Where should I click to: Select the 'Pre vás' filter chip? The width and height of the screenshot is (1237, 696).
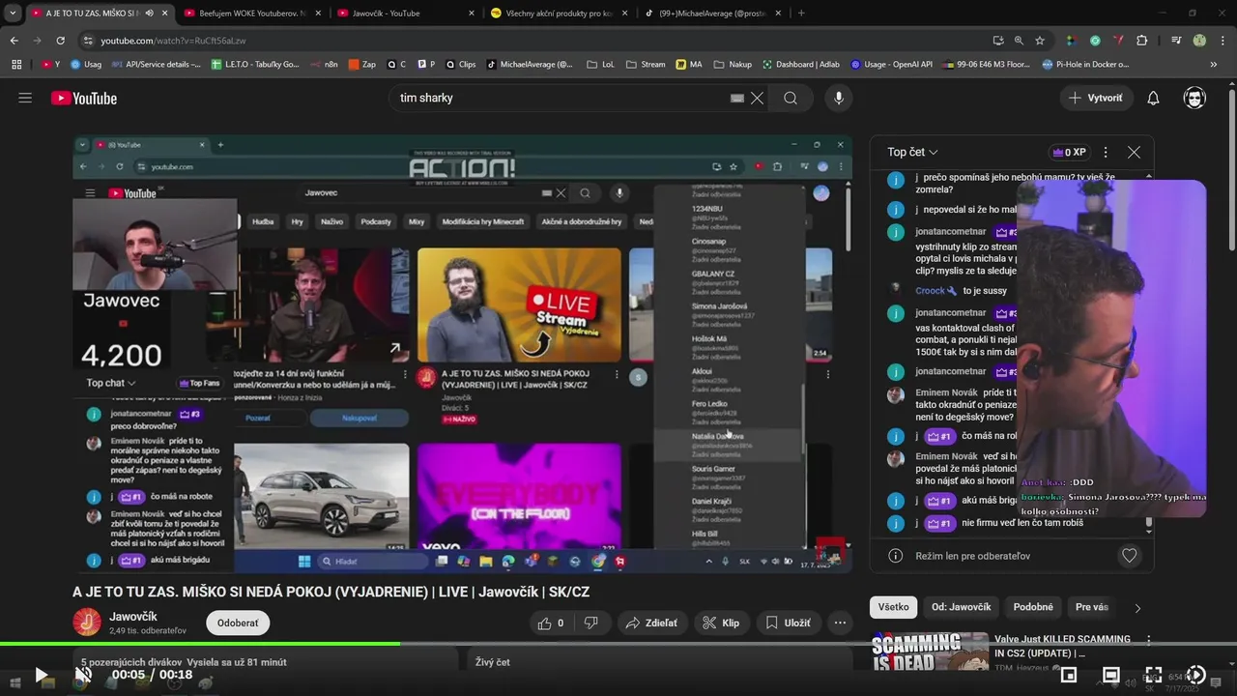(1092, 607)
